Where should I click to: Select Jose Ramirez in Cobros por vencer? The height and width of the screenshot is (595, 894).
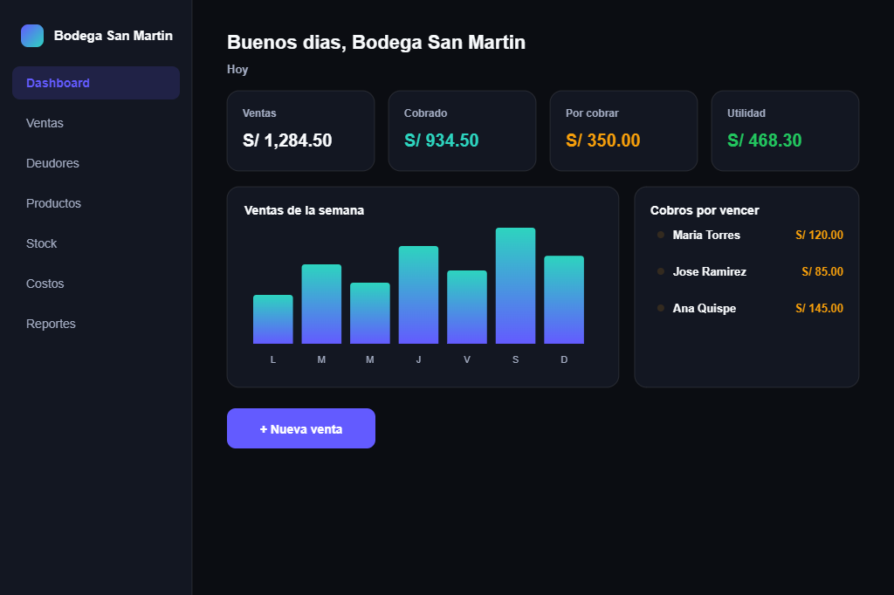[x=747, y=272]
